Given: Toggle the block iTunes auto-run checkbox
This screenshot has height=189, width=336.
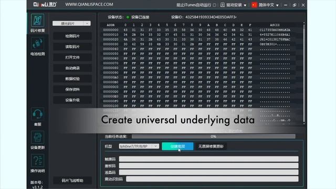Looking at the screenshot, I should click(214, 5).
